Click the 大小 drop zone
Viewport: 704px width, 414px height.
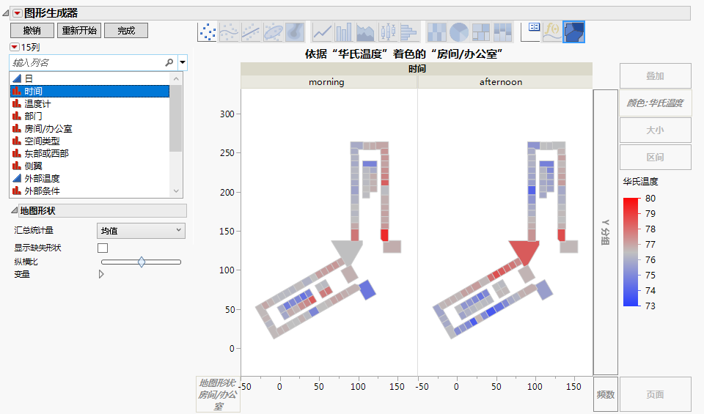click(655, 130)
